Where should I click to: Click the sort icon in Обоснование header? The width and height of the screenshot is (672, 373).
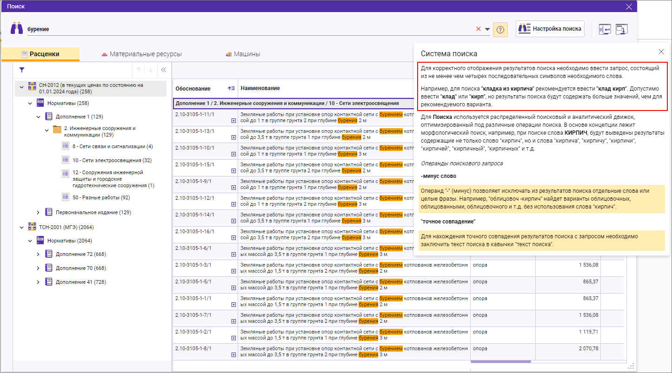click(231, 88)
